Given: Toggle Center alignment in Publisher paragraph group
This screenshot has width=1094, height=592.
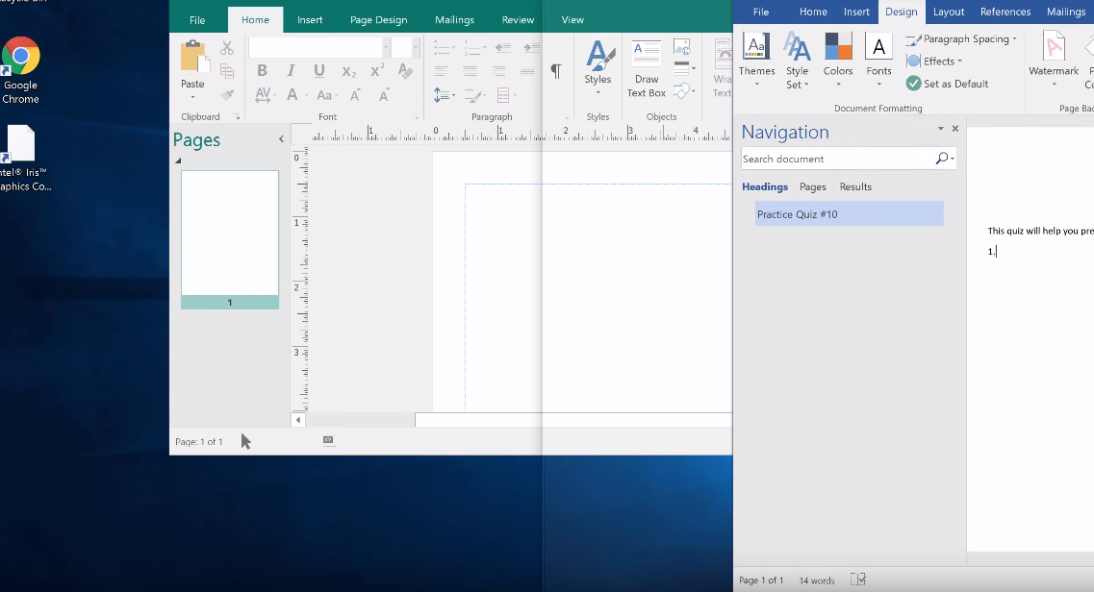Looking at the screenshot, I should click(x=471, y=70).
